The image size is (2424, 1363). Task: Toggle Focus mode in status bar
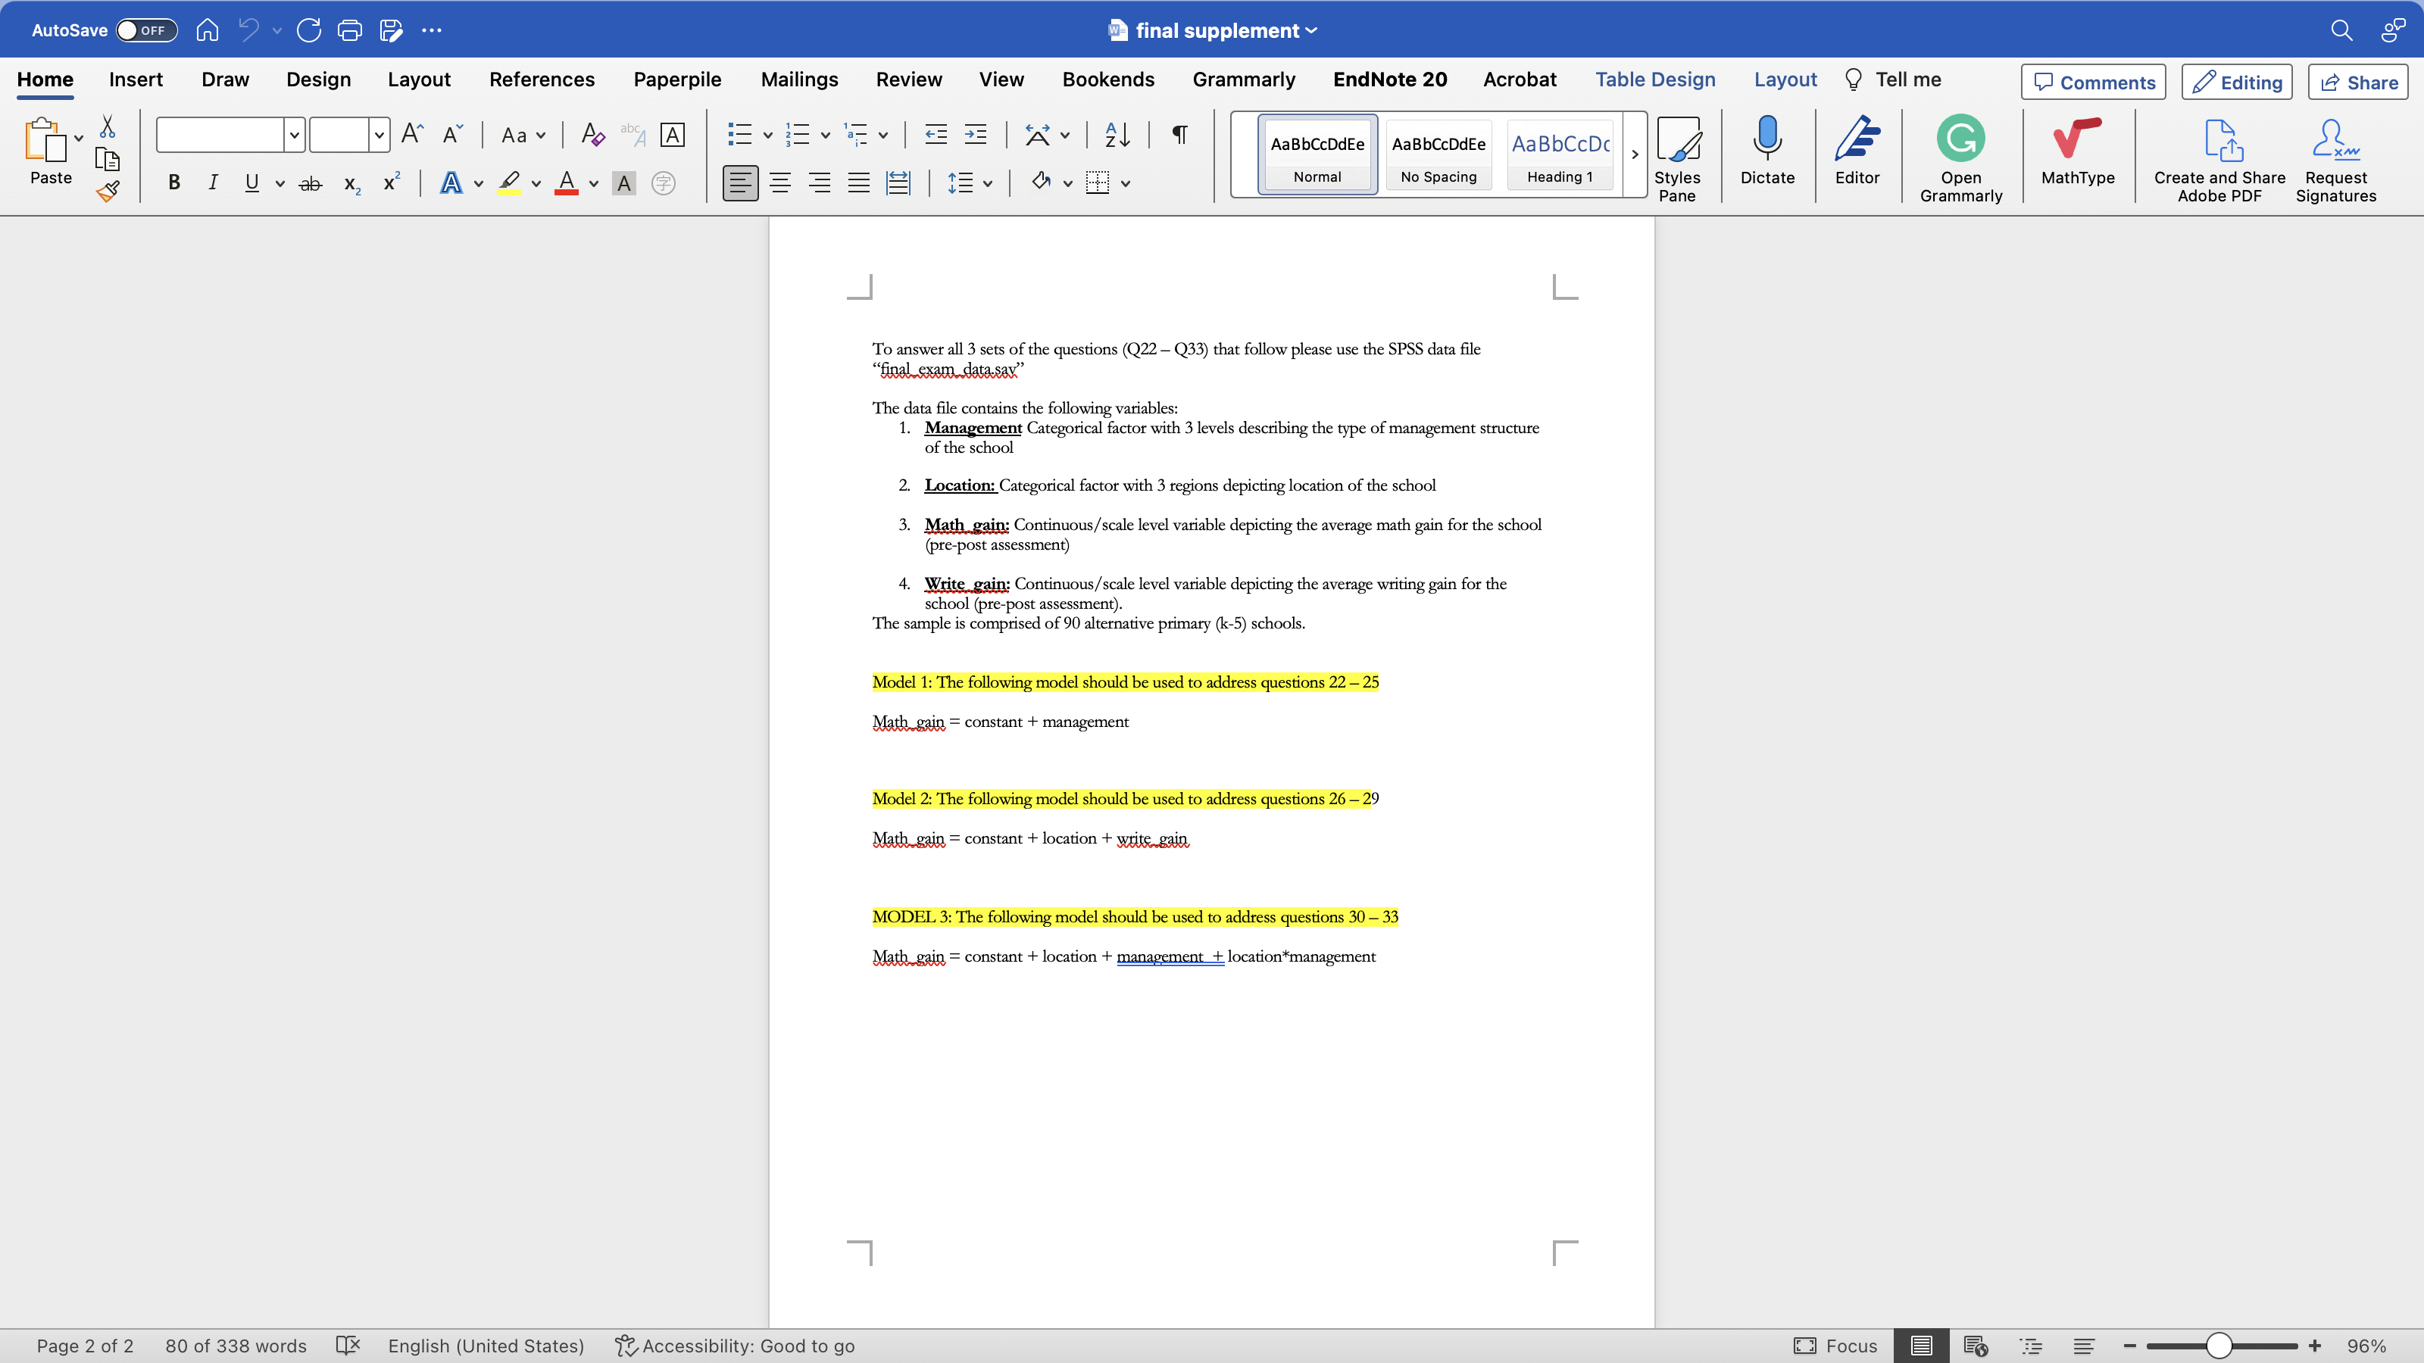[x=1835, y=1346]
